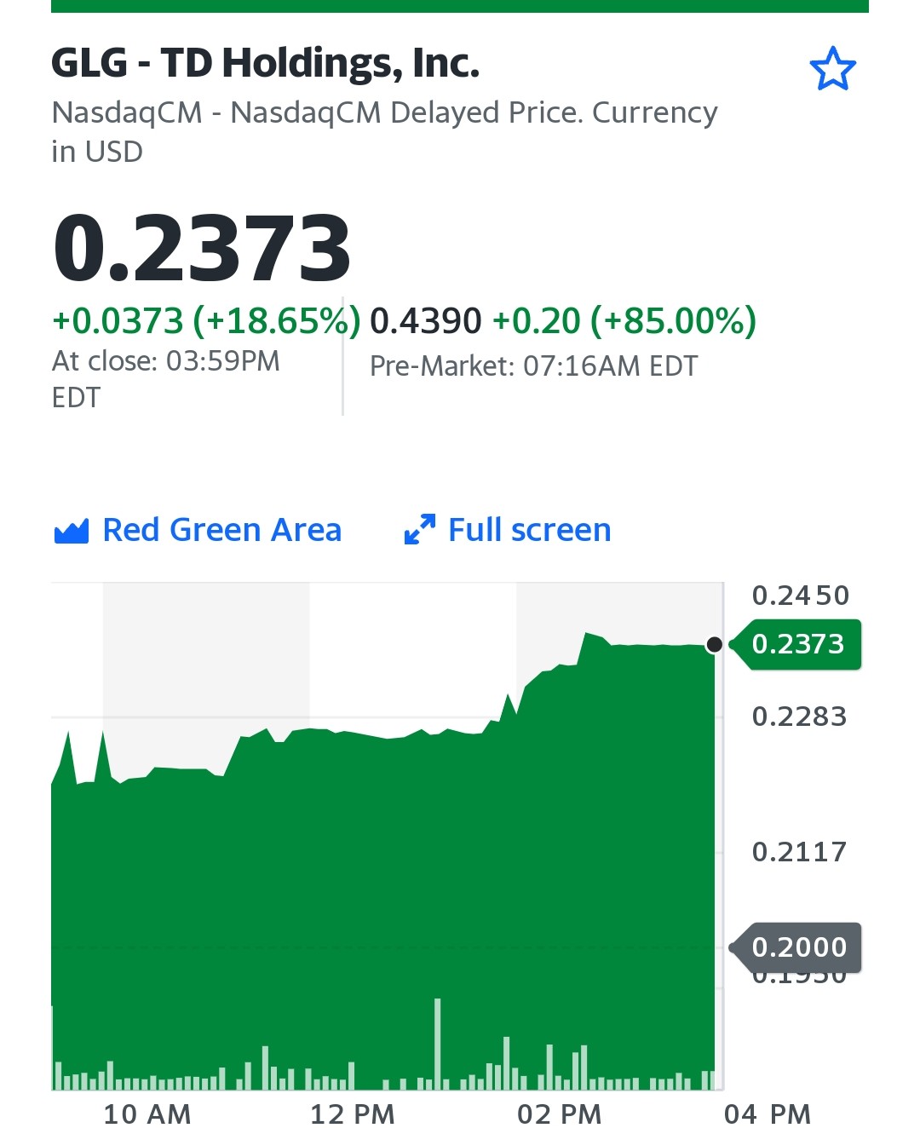Click the GLG - TD Holdings, Inc. title
Viewport: 920px width, 1128px height.
point(265,63)
